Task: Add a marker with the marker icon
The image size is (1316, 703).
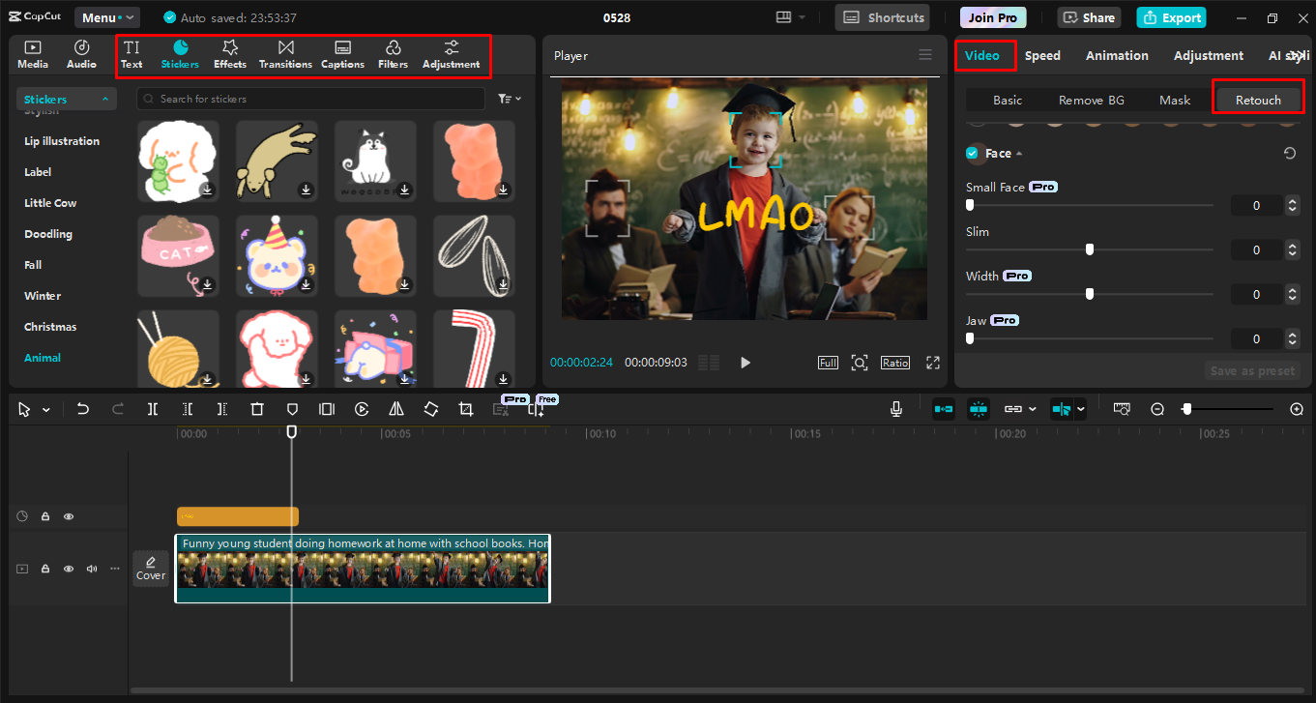Action: tap(292, 409)
